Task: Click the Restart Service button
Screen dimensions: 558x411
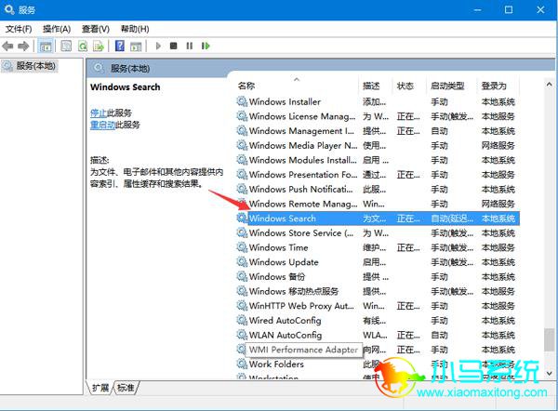Action: [x=206, y=46]
